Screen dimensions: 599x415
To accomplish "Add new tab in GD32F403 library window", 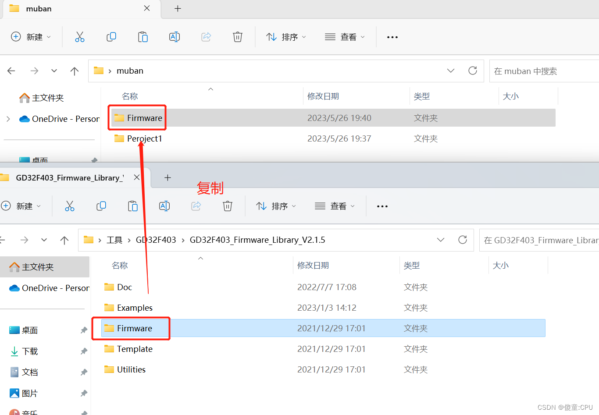I will [x=167, y=177].
